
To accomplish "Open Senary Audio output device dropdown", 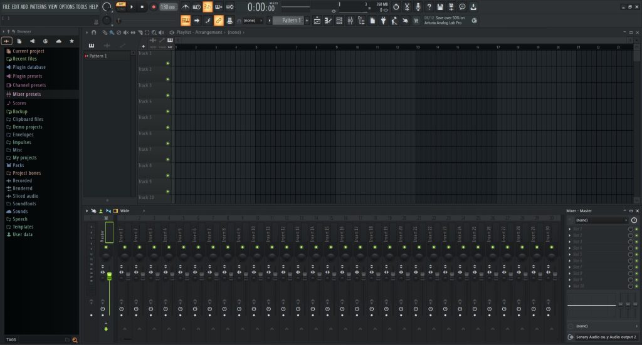I will tap(602, 337).
